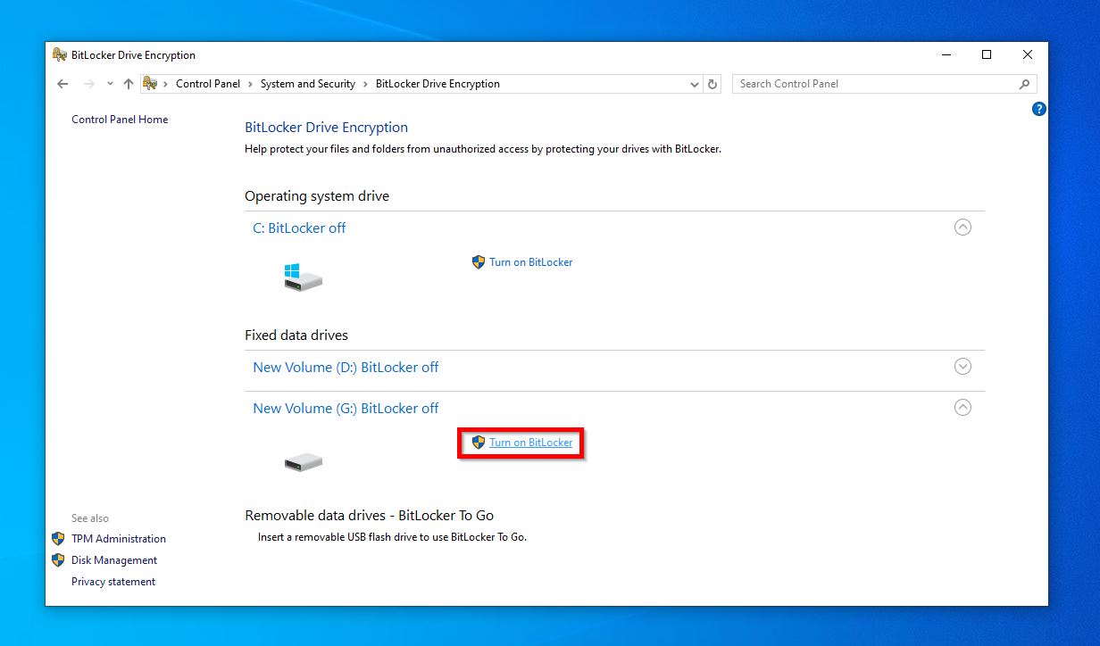Collapse the New Volume (G:) section chevron
Screen dimensions: 1100x646
[x=962, y=408]
